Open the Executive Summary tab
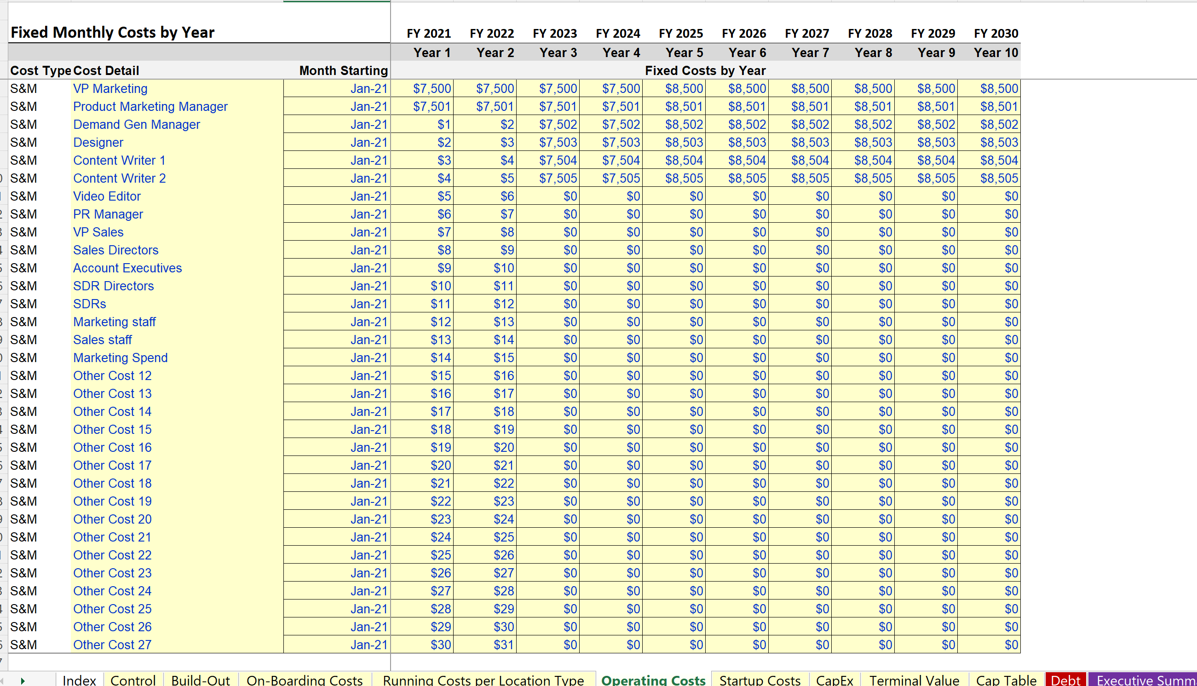Screen dimensions: 1197x686 click(1143, 680)
